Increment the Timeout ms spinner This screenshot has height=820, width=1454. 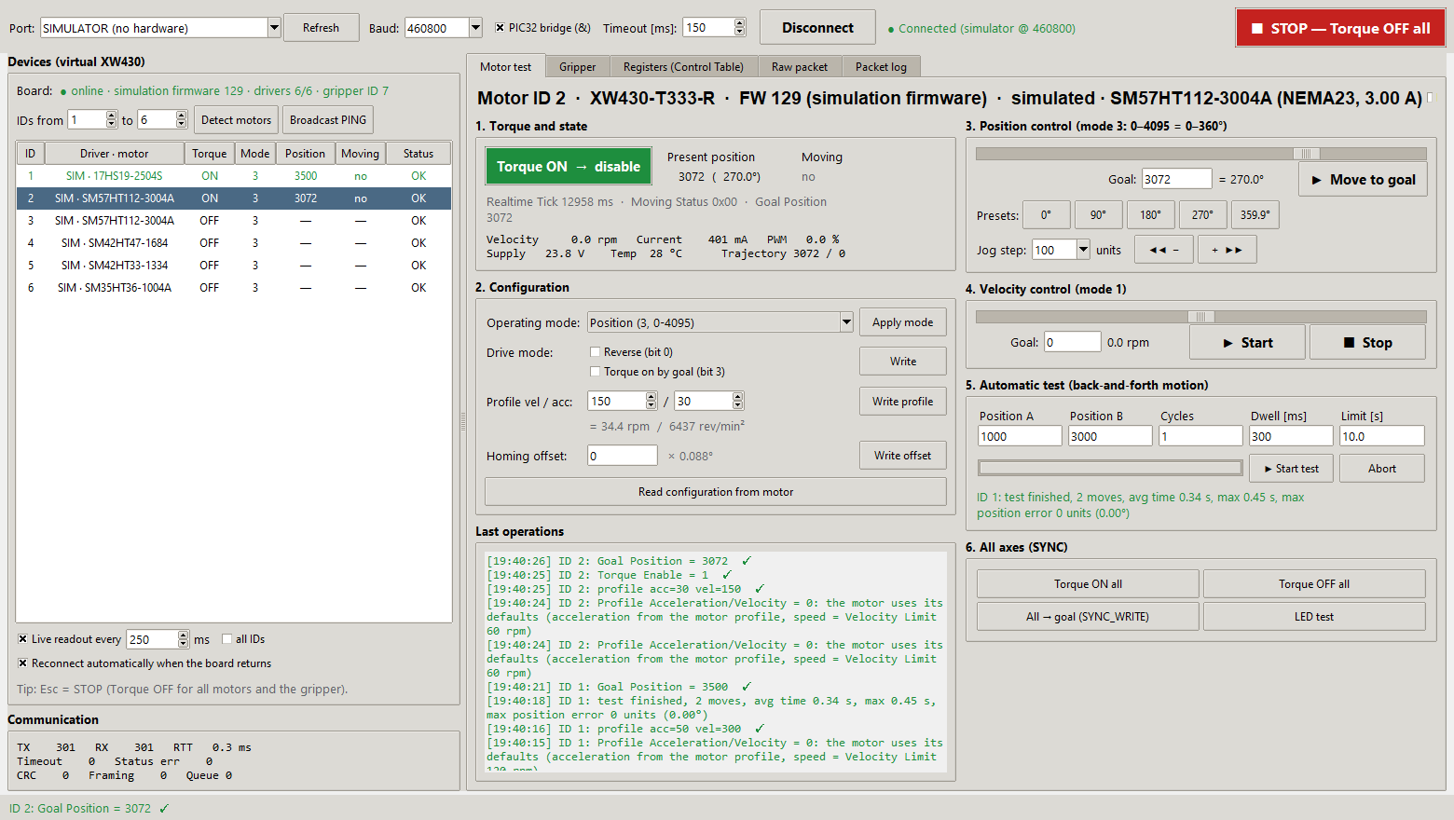tap(740, 23)
